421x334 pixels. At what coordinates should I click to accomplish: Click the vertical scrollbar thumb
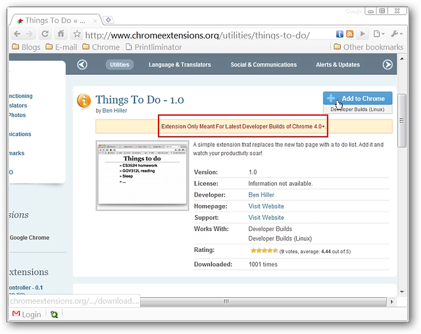[402, 120]
